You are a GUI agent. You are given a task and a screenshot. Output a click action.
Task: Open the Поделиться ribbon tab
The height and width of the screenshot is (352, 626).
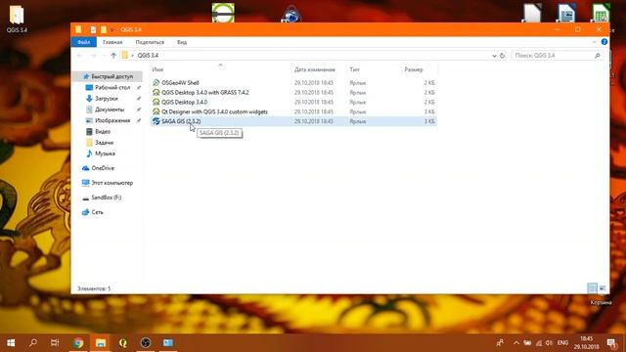tap(150, 42)
